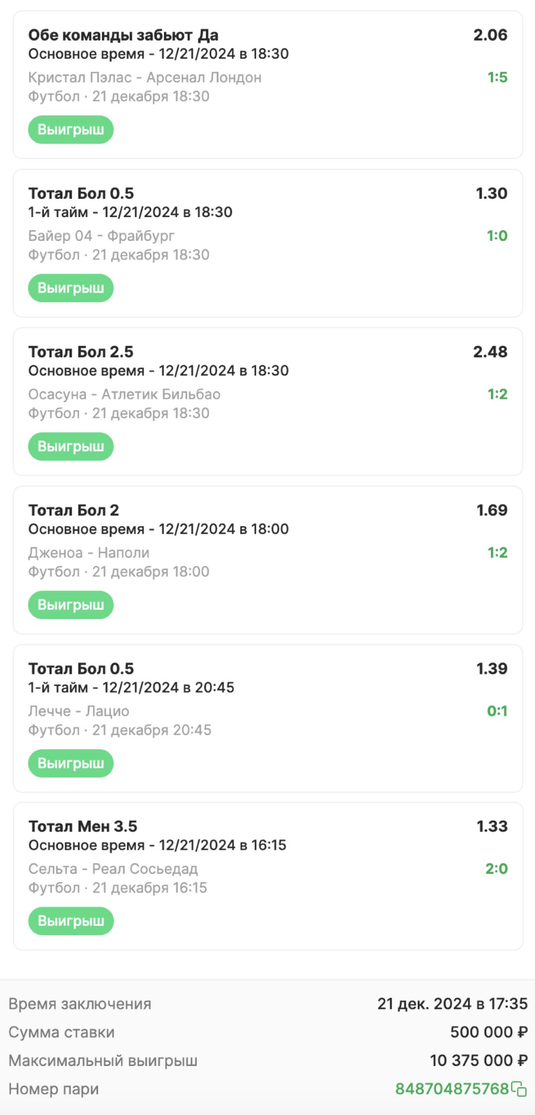Open bet number link 848704875768

point(452,1089)
